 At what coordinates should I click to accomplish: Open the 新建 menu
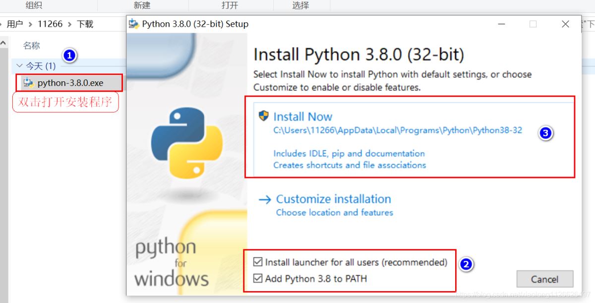point(142,5)
